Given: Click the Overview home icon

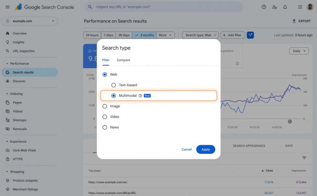Looking at the screenshot, I should [7, 33].
